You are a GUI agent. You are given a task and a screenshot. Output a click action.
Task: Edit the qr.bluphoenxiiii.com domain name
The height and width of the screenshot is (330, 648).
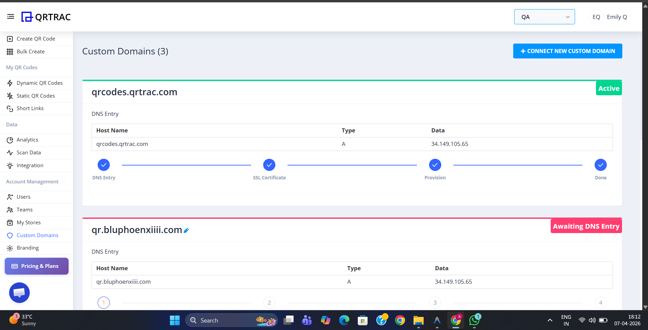pos(186,230)
